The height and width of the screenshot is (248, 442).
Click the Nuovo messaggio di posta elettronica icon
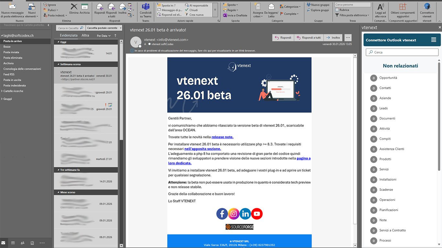pyautogui.click(x=12, y=6)
